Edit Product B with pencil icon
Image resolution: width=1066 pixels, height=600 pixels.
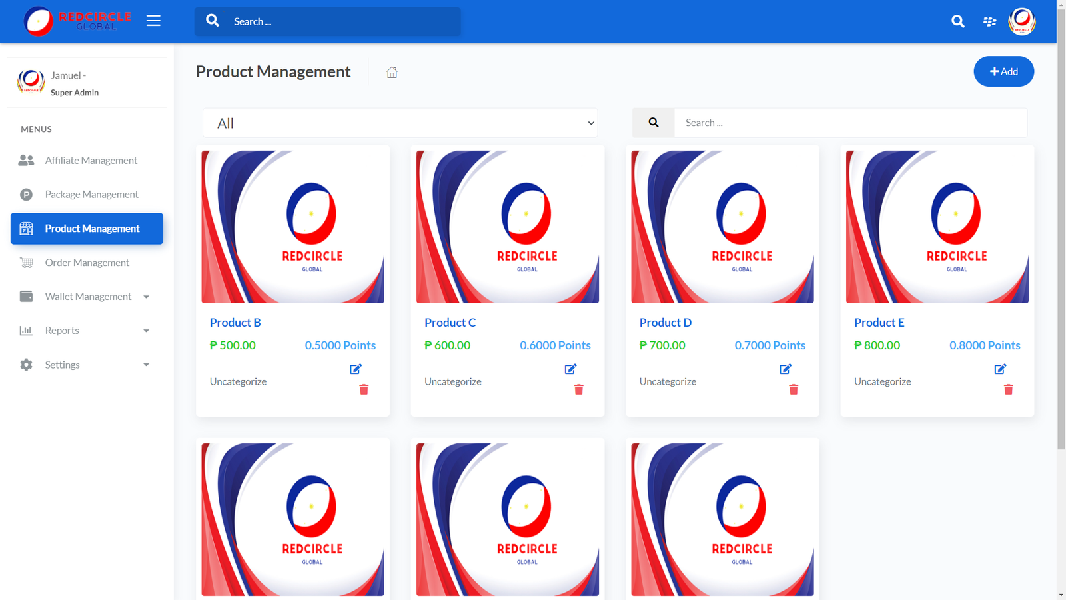point(356,369)
